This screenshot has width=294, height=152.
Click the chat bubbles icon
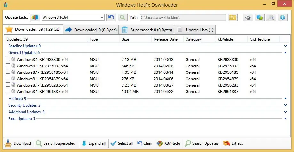click(259, 17)
